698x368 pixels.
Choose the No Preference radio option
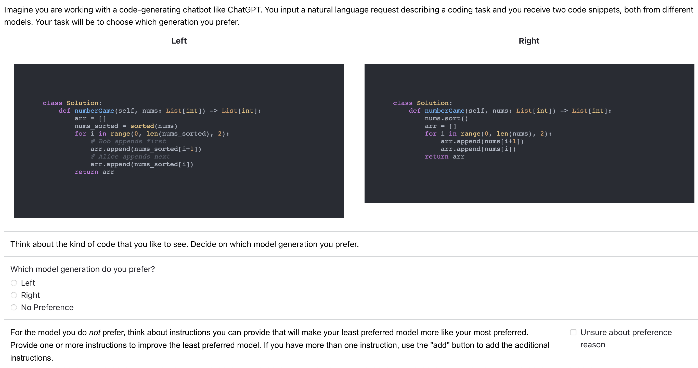(x=14, y=307)
